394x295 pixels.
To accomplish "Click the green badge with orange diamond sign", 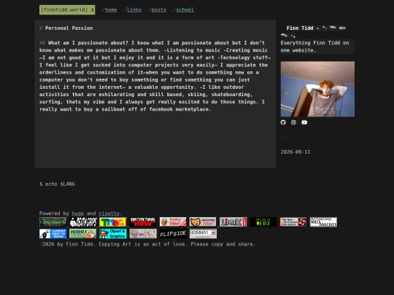I will pyautogui.click(x=83, y=234).
